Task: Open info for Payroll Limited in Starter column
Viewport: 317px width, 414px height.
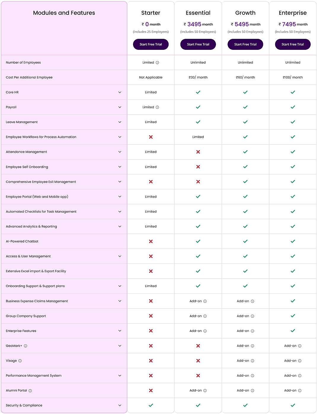Action: tap(157, 107)
